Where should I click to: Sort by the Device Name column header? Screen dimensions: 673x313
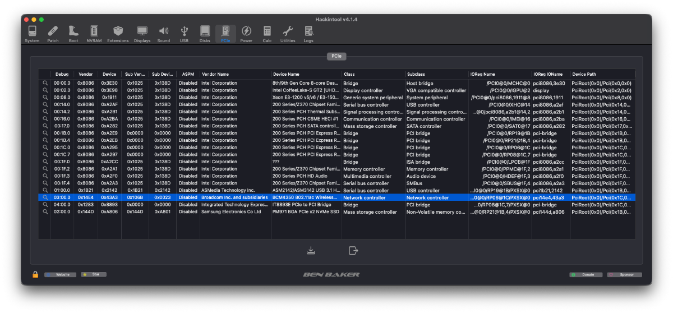click(x=307, y=74)
